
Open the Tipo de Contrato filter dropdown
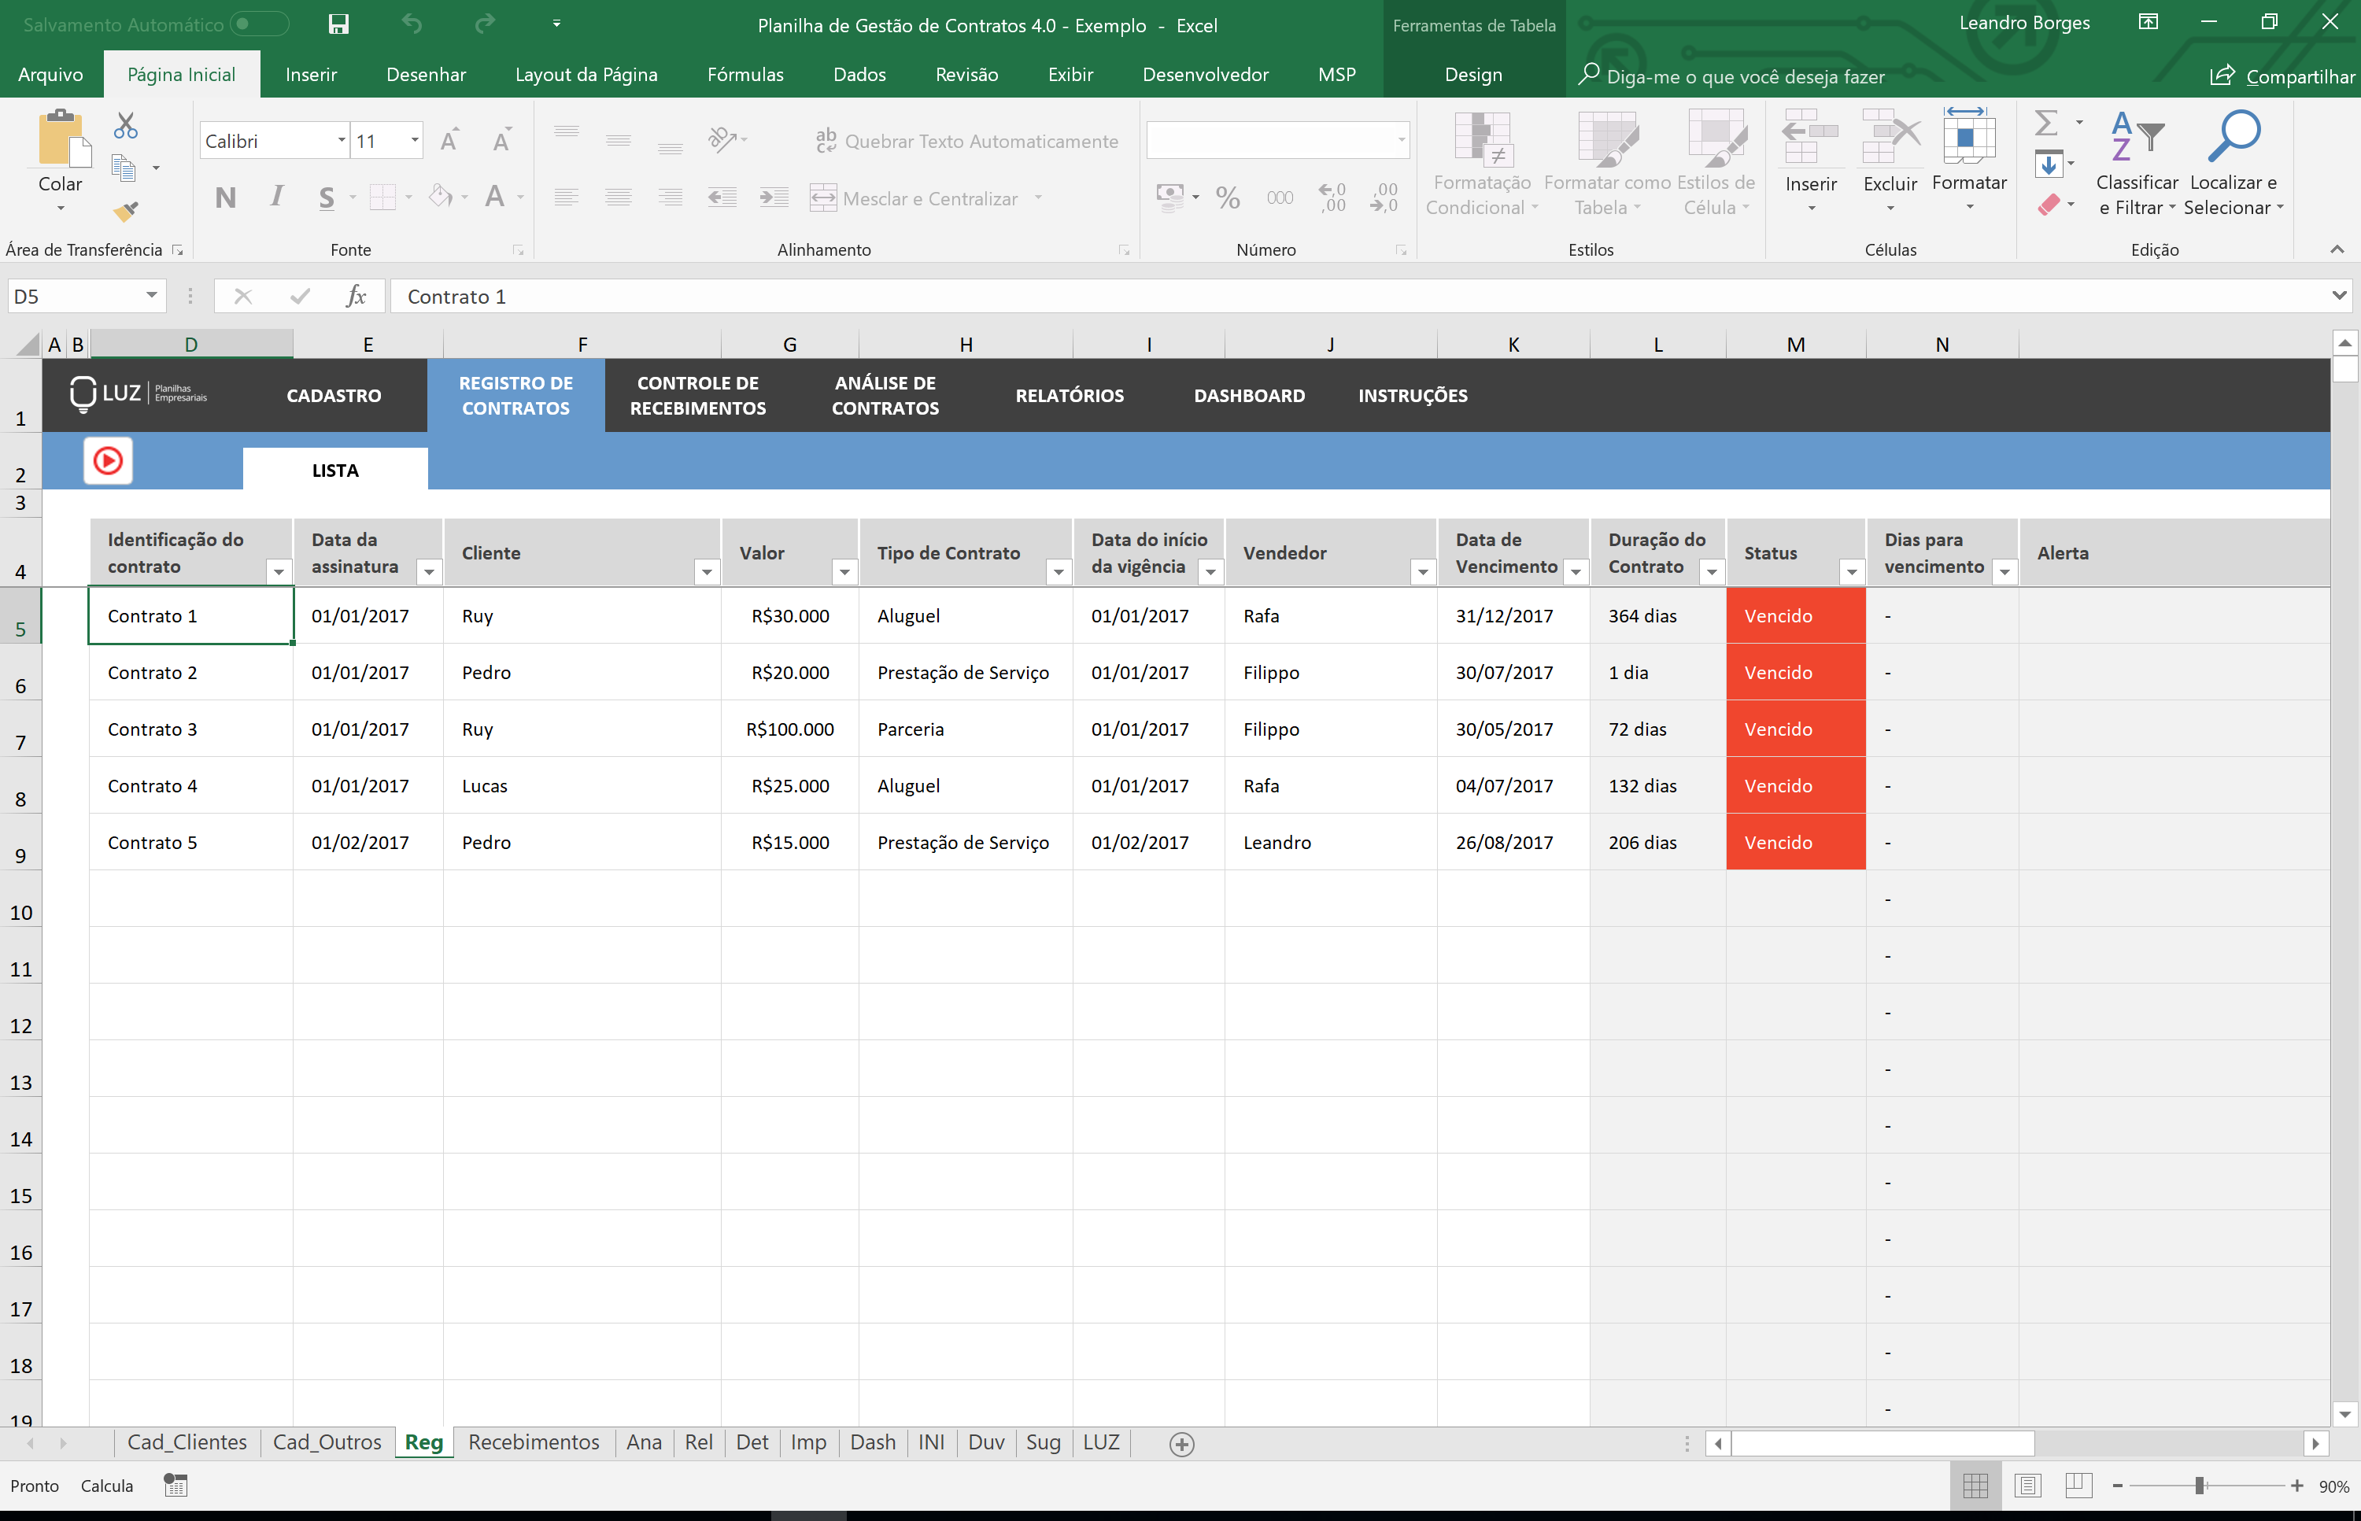coord(1058,571)
